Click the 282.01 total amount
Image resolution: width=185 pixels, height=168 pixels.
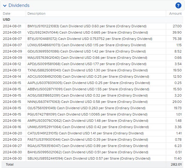pos(176,164)
